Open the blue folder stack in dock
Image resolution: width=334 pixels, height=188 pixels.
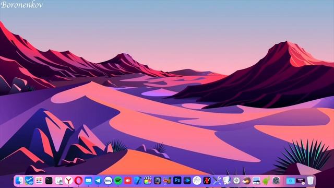(290, 181)
